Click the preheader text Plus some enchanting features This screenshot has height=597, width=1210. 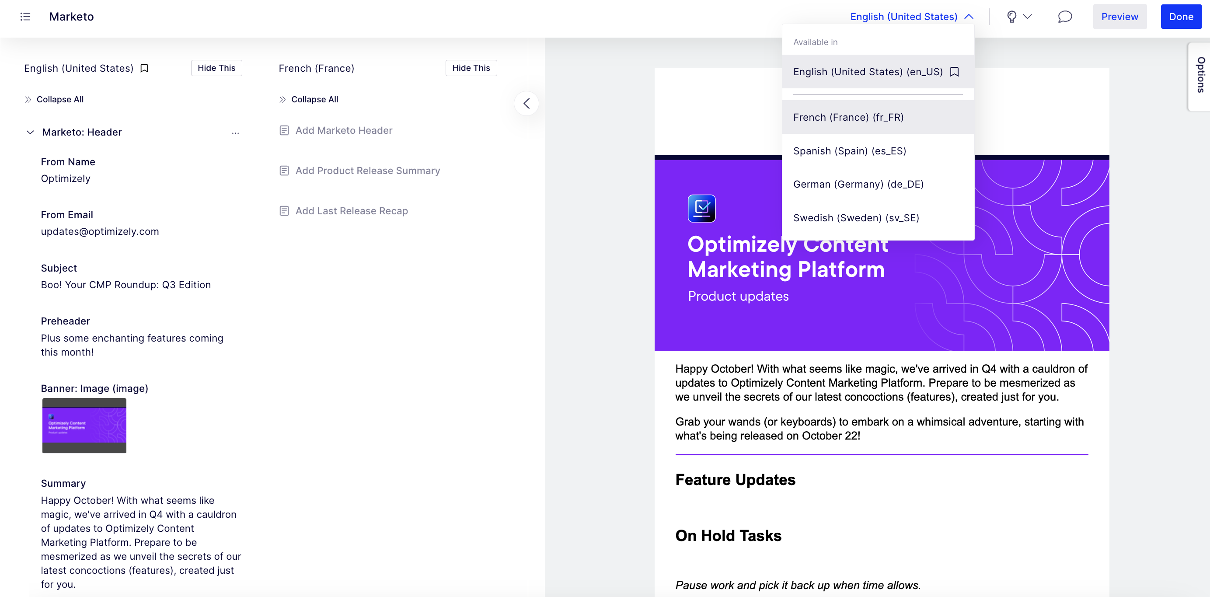[132, 345]
